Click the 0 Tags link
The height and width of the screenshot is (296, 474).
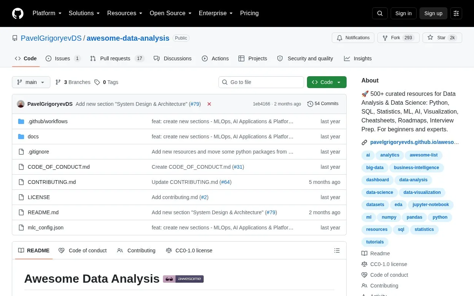coord(106,82)
